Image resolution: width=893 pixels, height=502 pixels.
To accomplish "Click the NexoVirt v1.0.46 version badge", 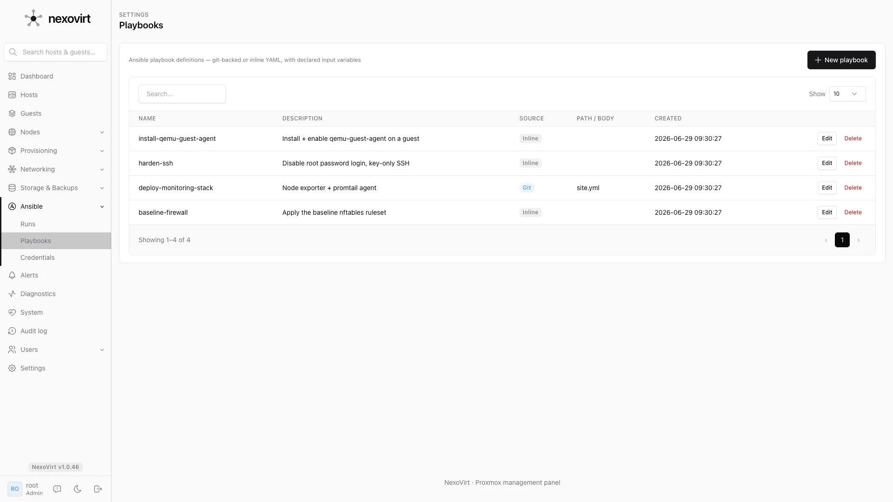I will point(55,467).
